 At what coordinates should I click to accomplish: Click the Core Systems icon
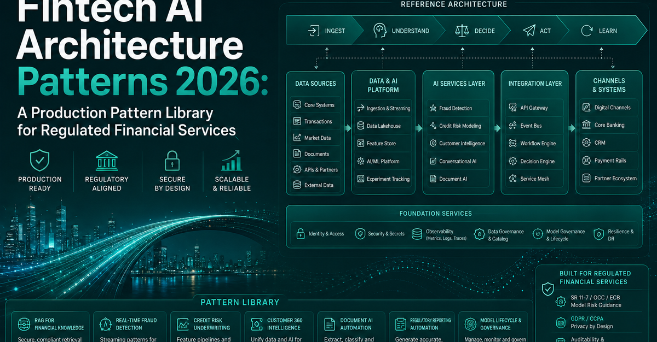297,105
